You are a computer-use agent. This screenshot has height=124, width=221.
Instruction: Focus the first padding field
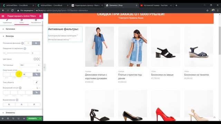coord(7,93)
